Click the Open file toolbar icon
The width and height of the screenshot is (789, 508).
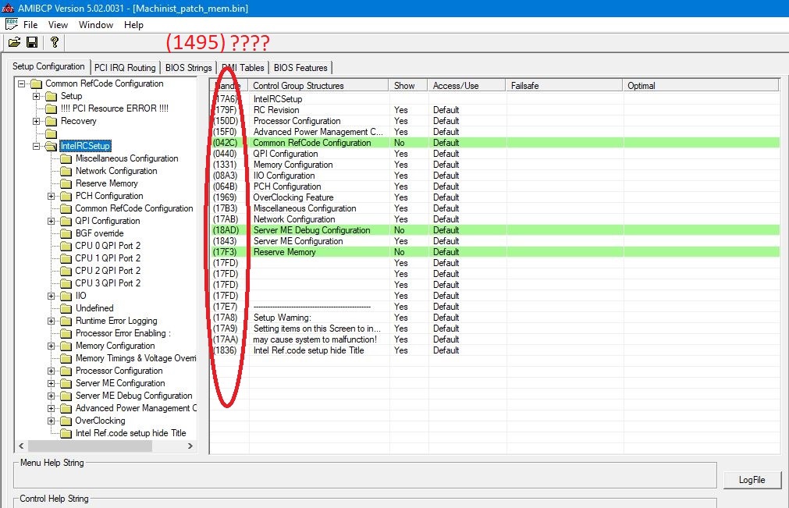point(14,42)
